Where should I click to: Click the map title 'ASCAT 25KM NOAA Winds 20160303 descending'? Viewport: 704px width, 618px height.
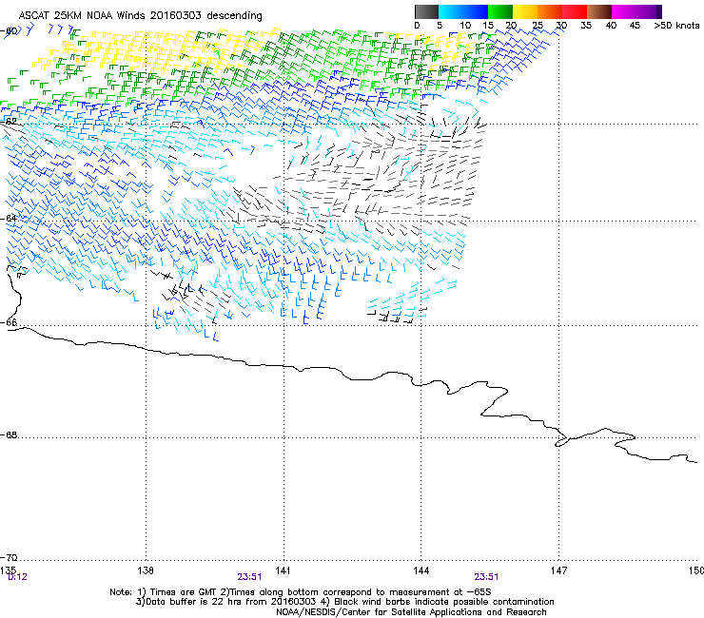(x=140, y=16)
